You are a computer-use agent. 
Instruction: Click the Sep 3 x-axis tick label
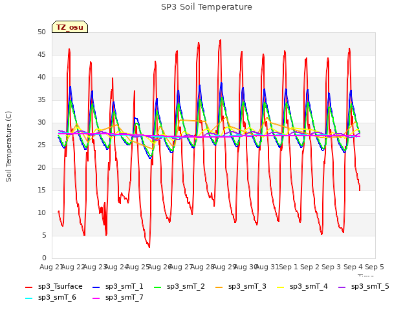(x=331, y=267)
